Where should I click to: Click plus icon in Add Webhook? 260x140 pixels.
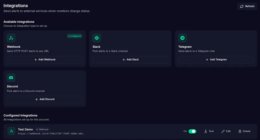point(35,60)
